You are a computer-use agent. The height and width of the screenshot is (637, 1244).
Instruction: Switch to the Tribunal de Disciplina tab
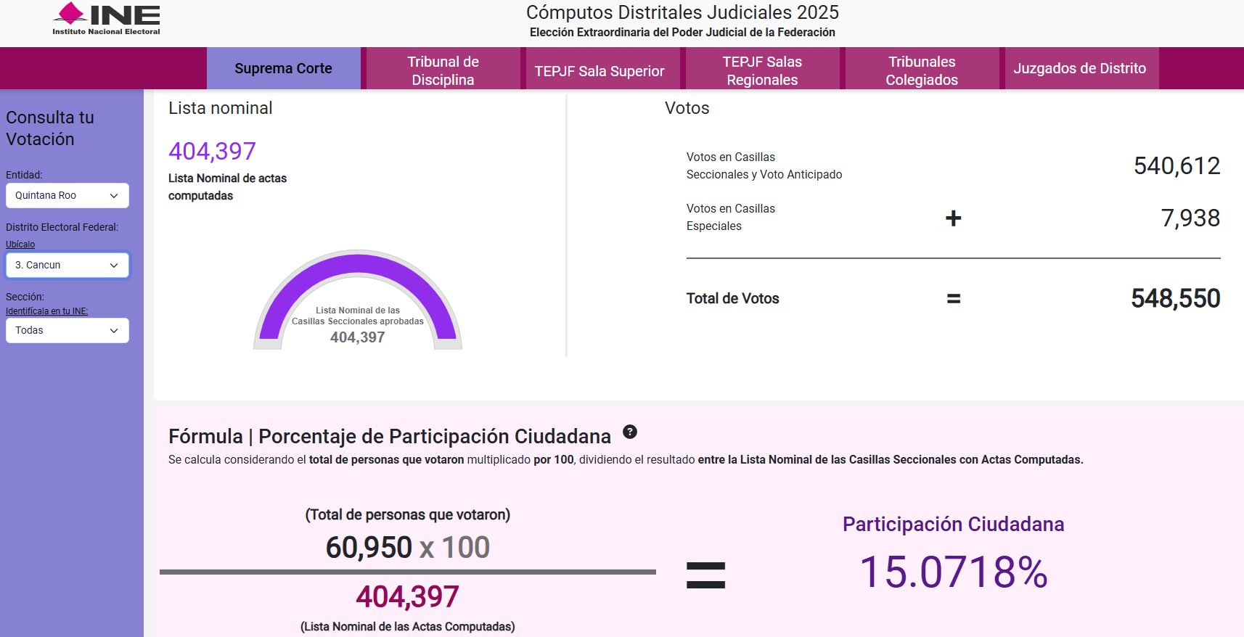443,70
